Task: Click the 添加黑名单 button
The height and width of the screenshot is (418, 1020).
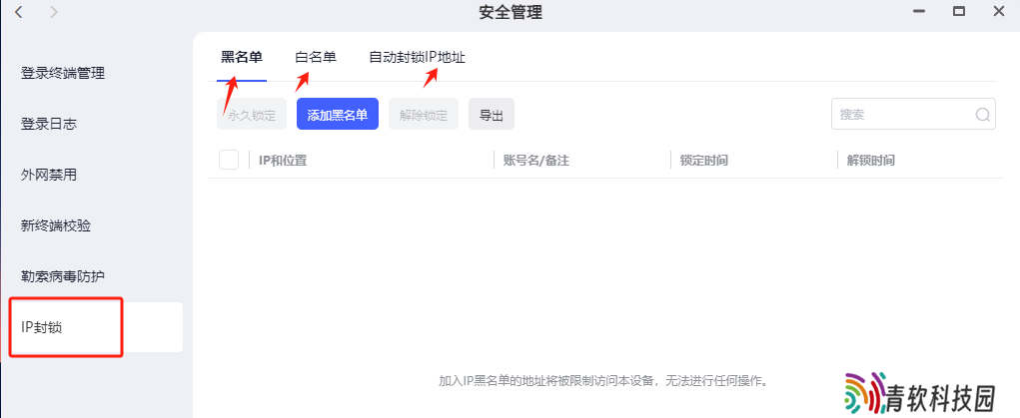Action: [338, 115]
